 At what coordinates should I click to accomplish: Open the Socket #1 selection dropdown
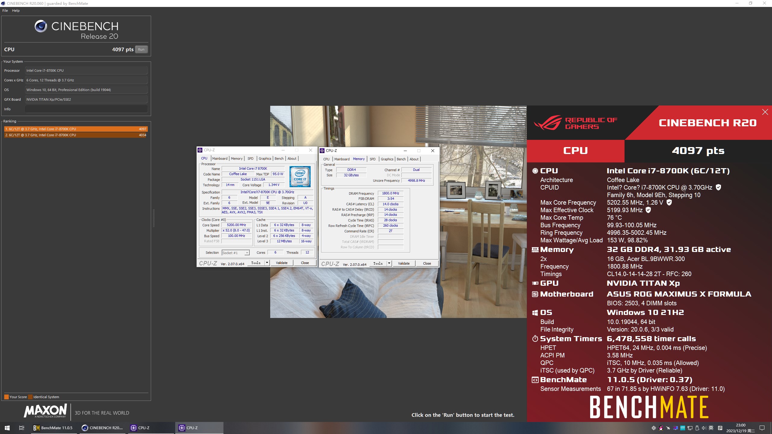pos(236,253)
